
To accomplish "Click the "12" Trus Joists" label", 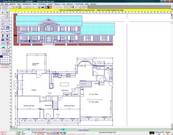I will pos(93,102).
